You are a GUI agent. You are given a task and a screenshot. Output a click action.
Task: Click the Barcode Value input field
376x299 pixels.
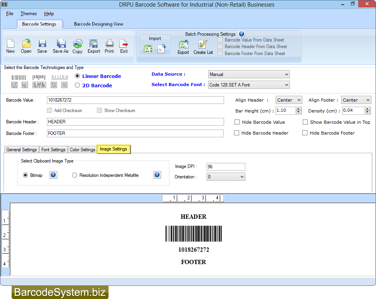coord(135,100)
